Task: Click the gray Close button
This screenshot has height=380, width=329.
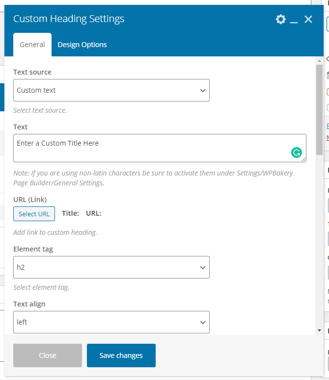Action: [48, 355]
